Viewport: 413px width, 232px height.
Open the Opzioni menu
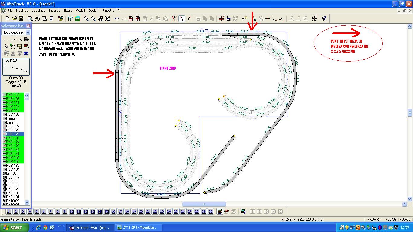pos(94,11)
